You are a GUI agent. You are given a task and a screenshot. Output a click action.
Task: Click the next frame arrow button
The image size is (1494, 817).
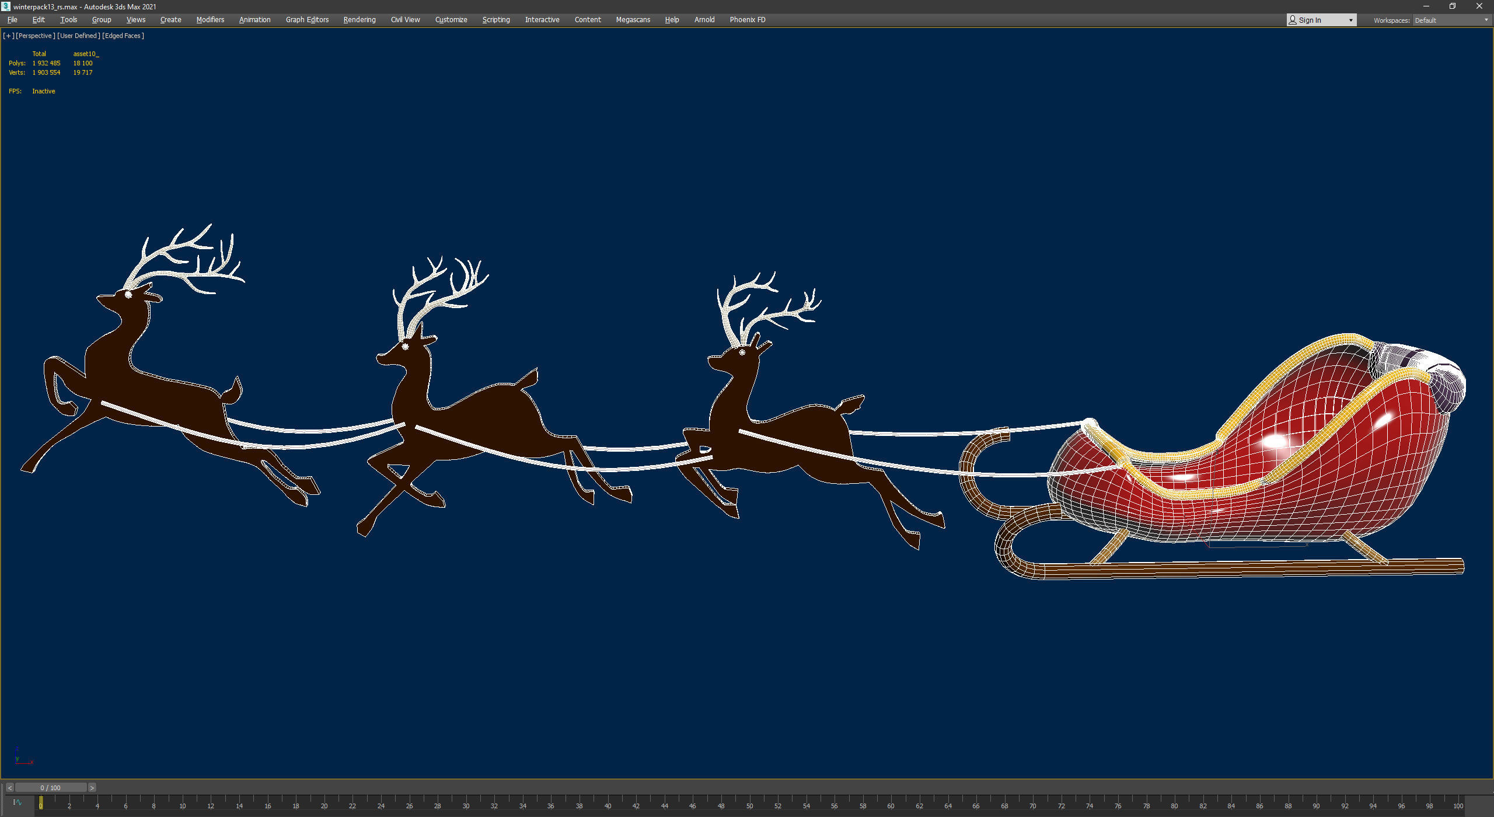tap(92, 788)
